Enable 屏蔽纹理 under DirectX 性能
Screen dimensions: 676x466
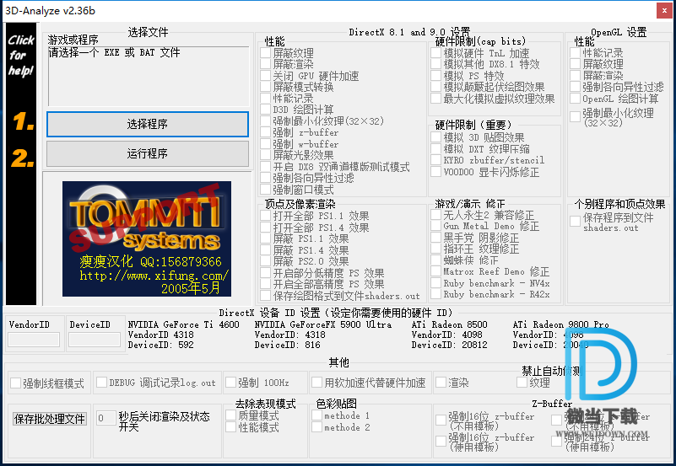(x=266, y=53)
